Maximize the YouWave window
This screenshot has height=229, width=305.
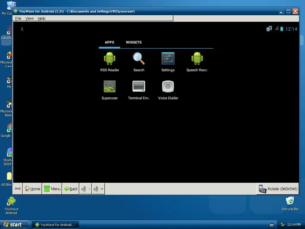click(x=288, y=11)
